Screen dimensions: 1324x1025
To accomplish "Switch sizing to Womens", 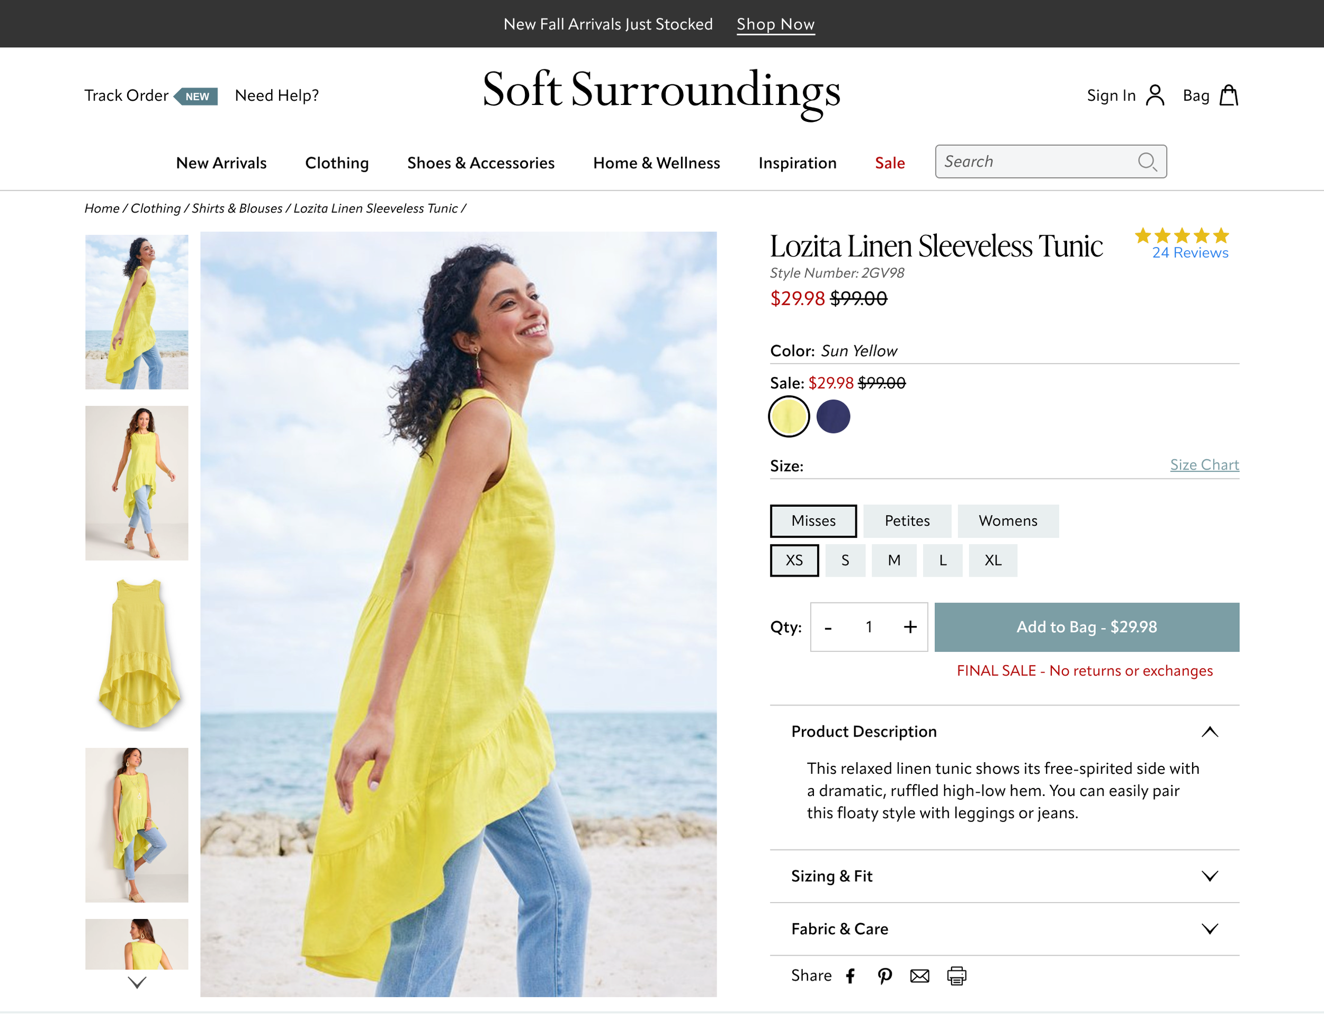I will (1008, 520).
